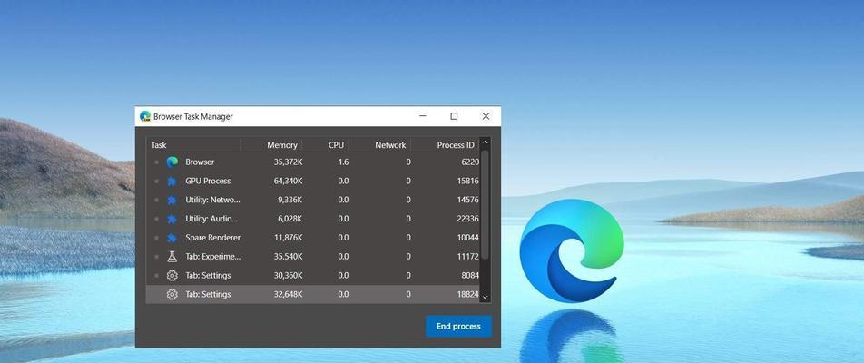864x363 pixels.
Task: Click process ID 18824
Action: click(467, 294)
